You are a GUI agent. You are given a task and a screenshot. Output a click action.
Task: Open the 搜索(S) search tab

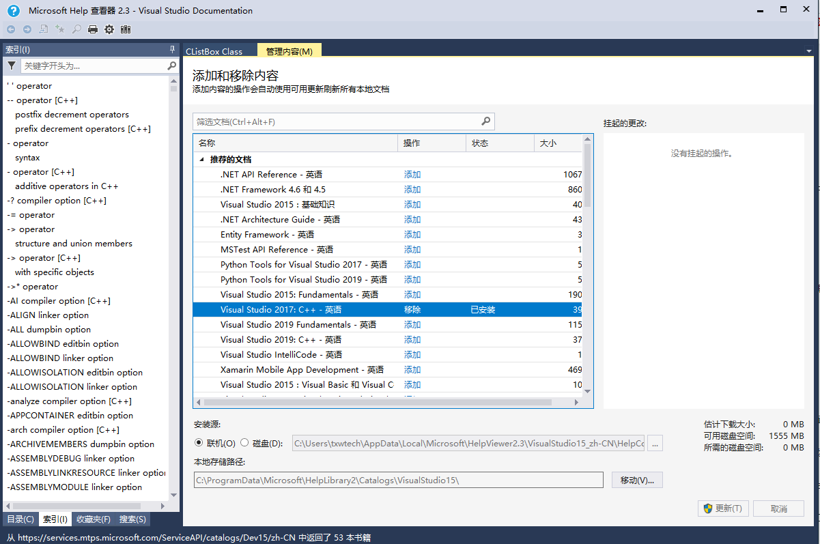[x=132, y=519]
